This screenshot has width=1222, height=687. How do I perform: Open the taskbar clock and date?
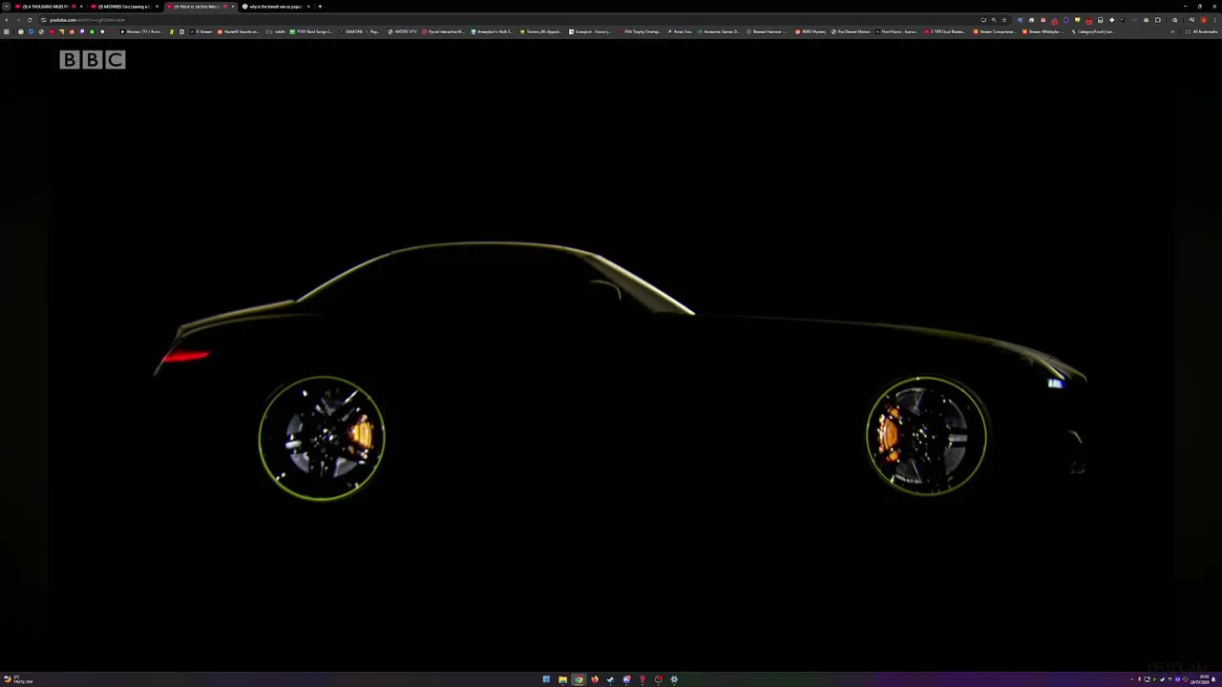tap(1202, 679)
